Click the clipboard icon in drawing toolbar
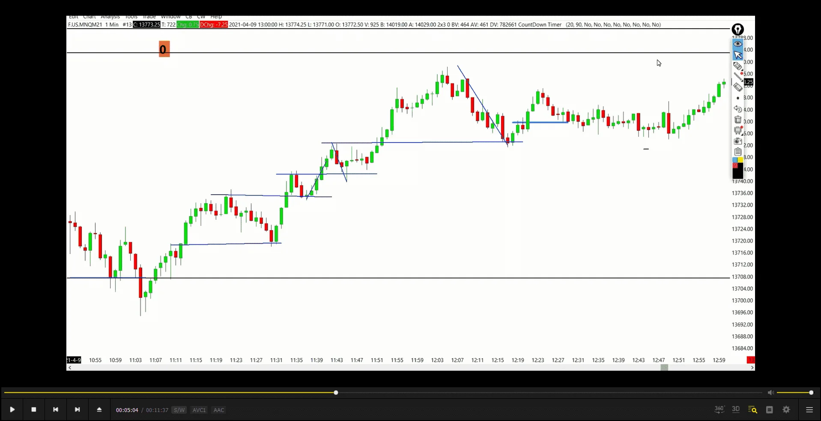The image size is (821, 421). coord(737,151)
